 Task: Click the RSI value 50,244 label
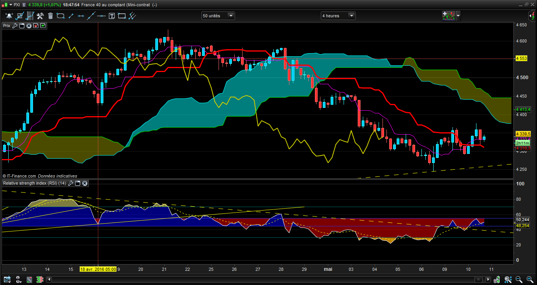(523, 220)
